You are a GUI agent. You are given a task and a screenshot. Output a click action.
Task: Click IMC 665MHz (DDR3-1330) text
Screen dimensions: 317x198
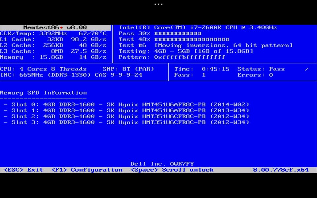(45, 75)
